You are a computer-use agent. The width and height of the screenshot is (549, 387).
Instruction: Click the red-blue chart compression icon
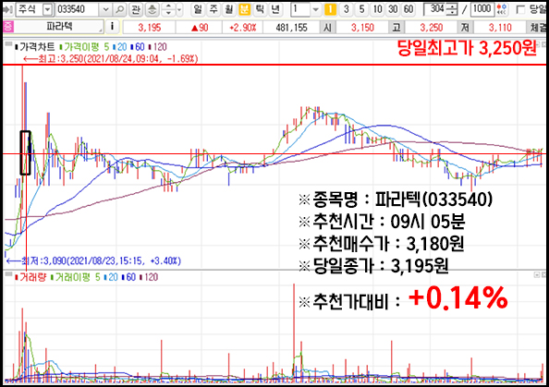(x=502, y=9)
